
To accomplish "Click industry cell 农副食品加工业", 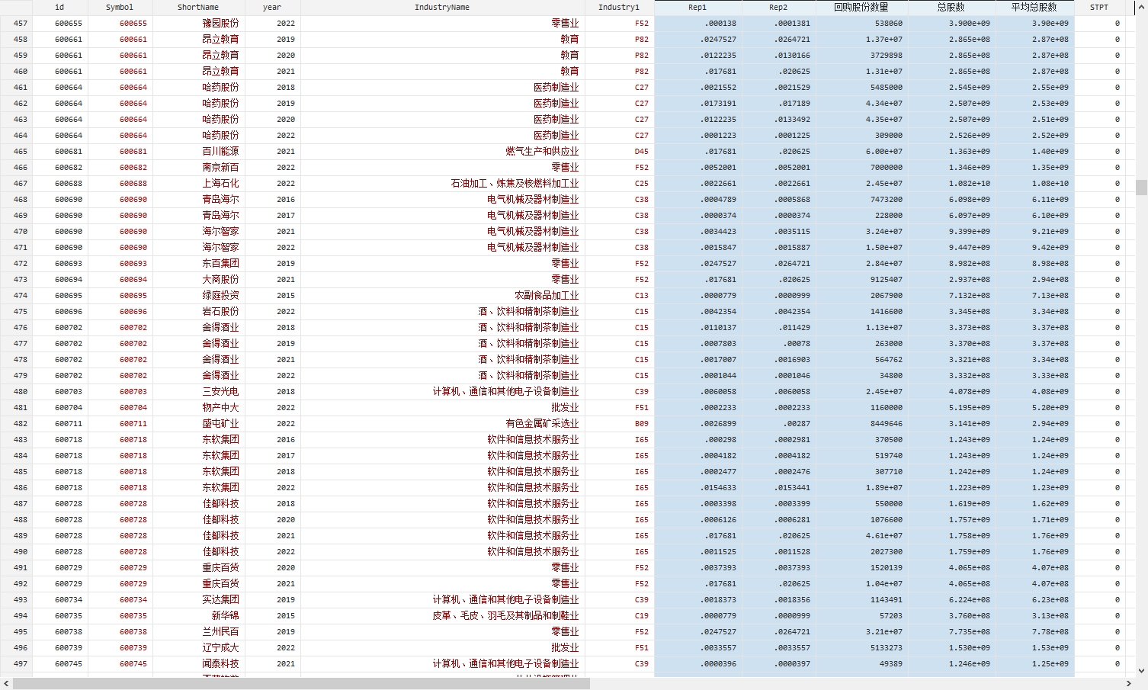I will click(x=547, y=295).
